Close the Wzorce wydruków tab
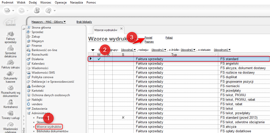This screenshot has height=133, width=270. click(121, 29)
